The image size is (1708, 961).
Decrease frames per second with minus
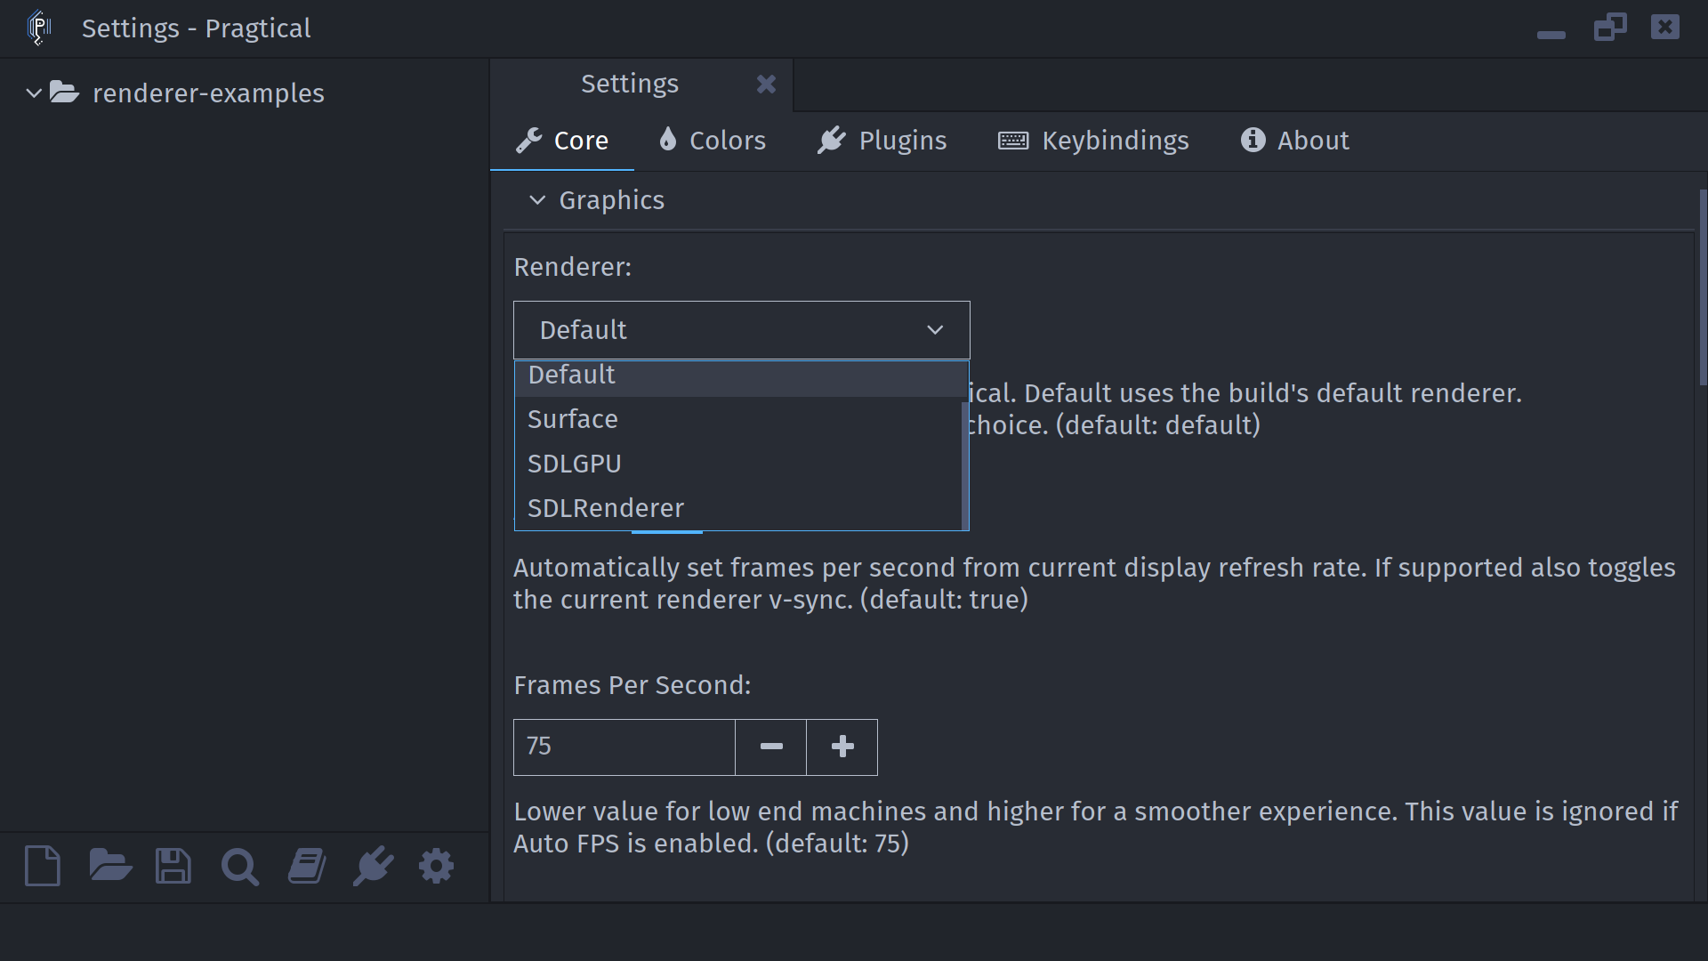point(770,747)
